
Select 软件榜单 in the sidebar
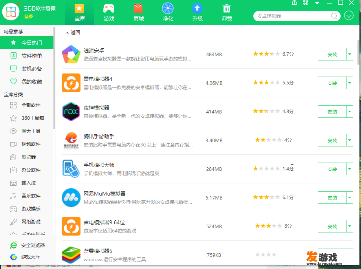coord(27,56)
